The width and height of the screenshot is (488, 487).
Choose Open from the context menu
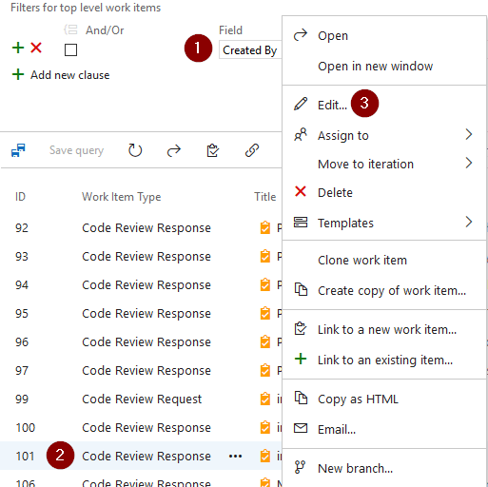384,35
